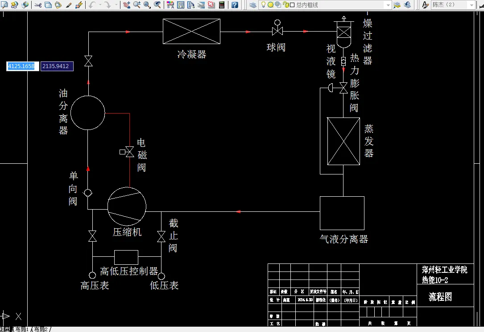Expand the 陈杰 (2) text style dropdown
Viewport: 484px width, 332px height.
coord(472,5)
